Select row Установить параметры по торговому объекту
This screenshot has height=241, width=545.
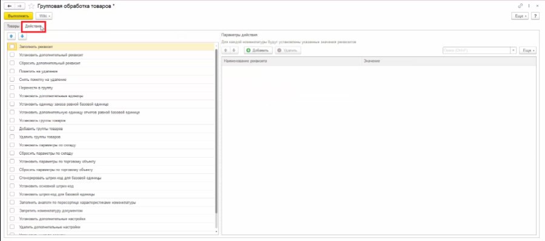pos(111,162)
